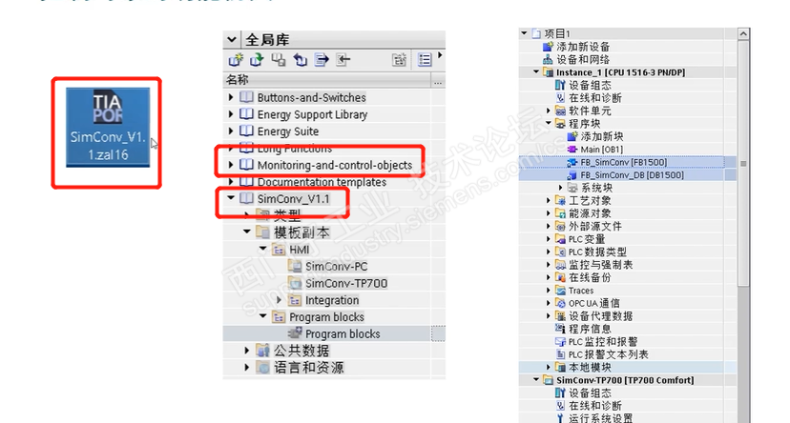This screenshot has height=423, width=790.
Task: Click the close global library icon
Action: pos(301,60)
